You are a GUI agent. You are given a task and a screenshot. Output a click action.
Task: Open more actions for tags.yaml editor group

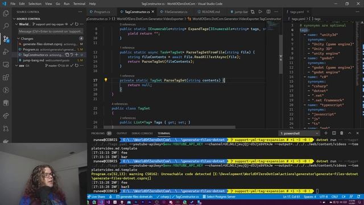click(357, 11)
